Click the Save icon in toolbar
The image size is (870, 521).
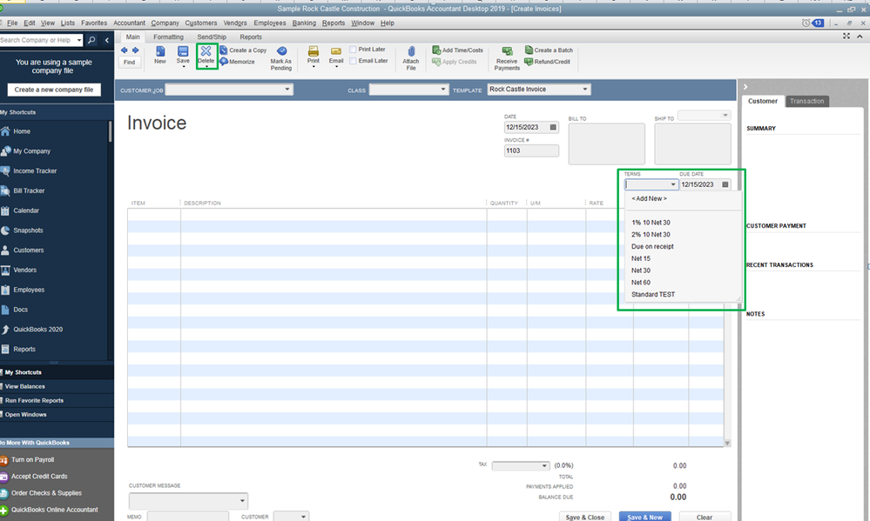click(183, 51)
